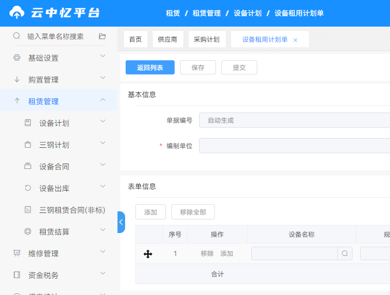Click the cloud upload logo icon
The image size is (390, 295).
17,12
